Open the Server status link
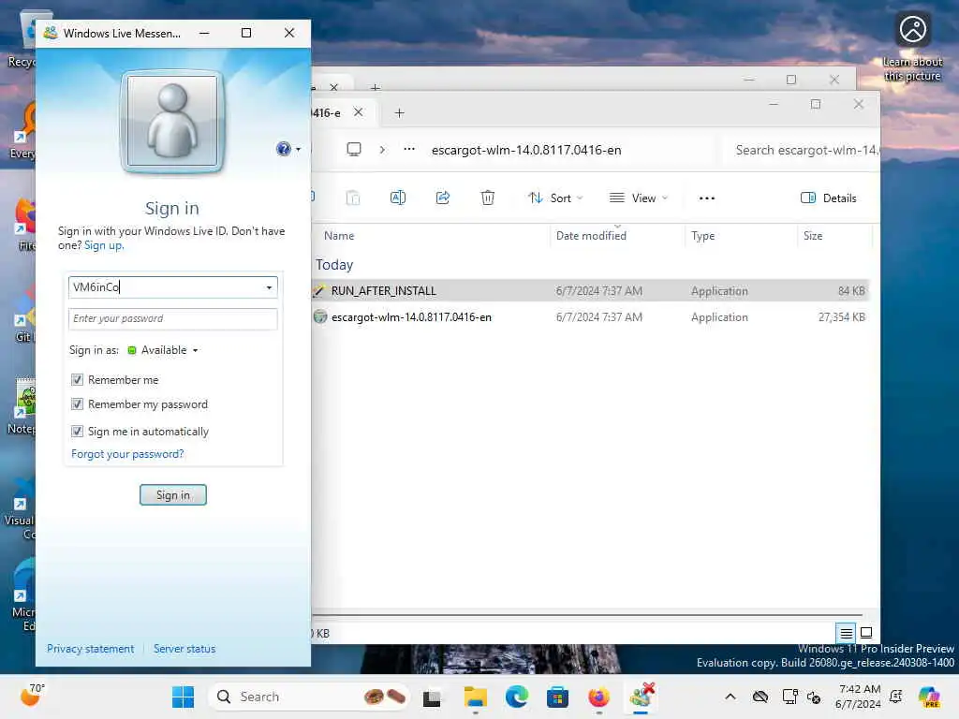Image resolution: width=959 pixels, height=719 pixels. 184,649
